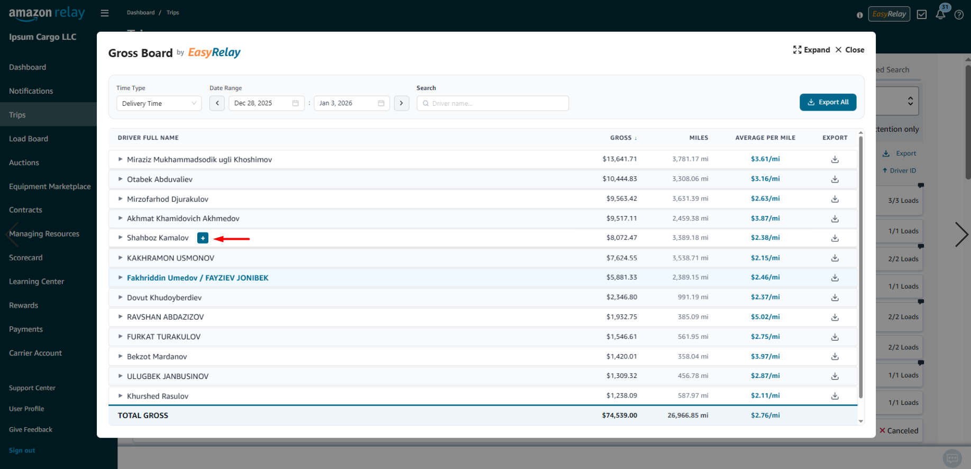Screen dimensions: 971x469
Task: Expand the KAKHRAMON USMONOV driver row
Action: click(x=121, y=258)
